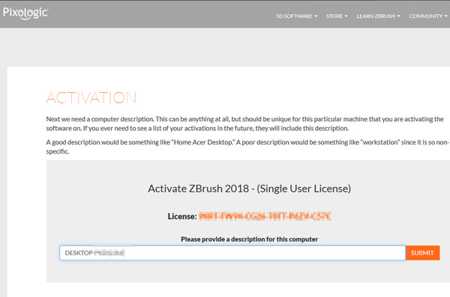
Task: Click the Pixologic logo
Action: [25, 13]
